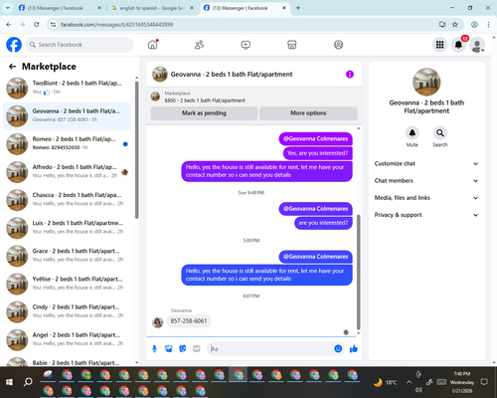This screenshot has height=398, width=497.
Task: Click Mark as pending button
Action: click(x=204, y=113)
